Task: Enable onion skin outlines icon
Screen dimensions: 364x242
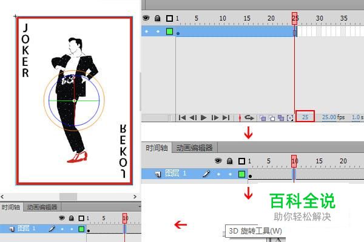Action: coord(272,118)
